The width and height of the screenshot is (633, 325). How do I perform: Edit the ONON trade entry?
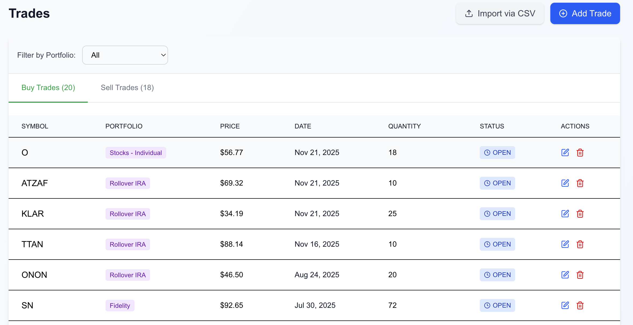(565, 275)
